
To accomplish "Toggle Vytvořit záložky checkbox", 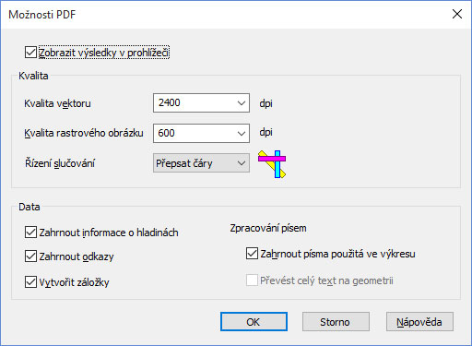I will [x=30, y=282].
